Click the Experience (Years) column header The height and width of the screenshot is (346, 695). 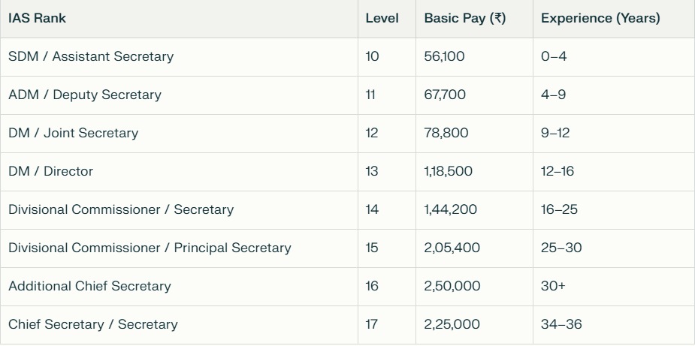pyautogui.click(x=600, y=18)
